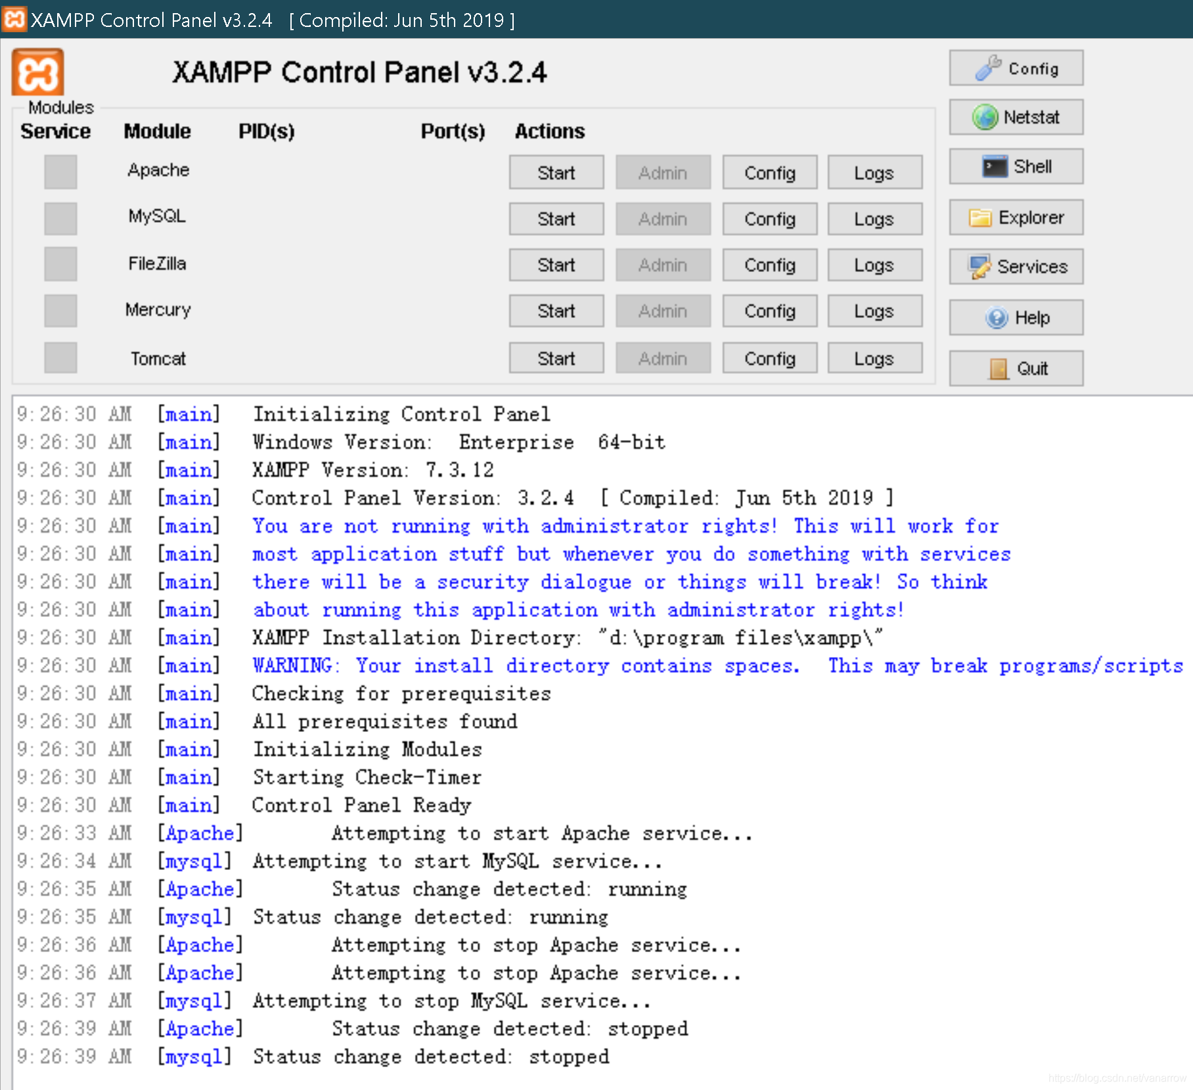Start the MySQL module
The image size is (1193, 1090).
[556, 219]
